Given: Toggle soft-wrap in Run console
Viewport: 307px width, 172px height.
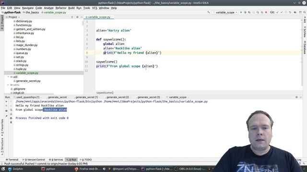Looking at the screenshot, I should [11, 110].
